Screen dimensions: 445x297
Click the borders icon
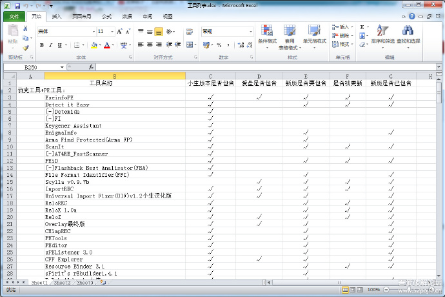77,45
